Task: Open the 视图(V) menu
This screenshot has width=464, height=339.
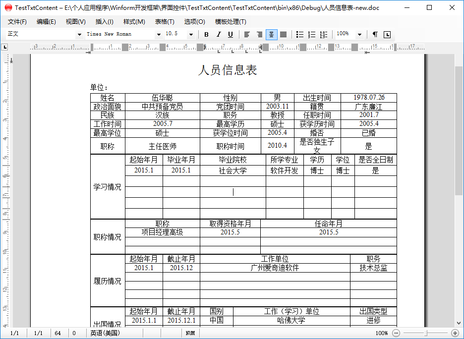Action: [x=76, y=22]
